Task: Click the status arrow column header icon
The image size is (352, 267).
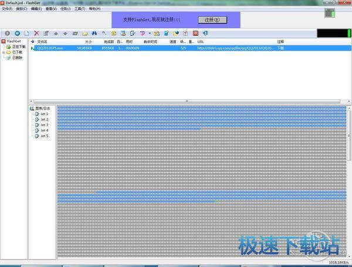Action: 32,42
